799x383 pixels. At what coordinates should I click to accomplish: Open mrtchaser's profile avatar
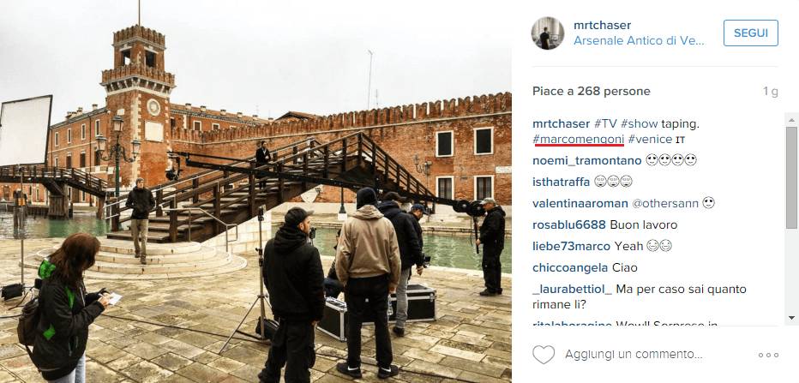pyautogui.click(x=548, y=33)
